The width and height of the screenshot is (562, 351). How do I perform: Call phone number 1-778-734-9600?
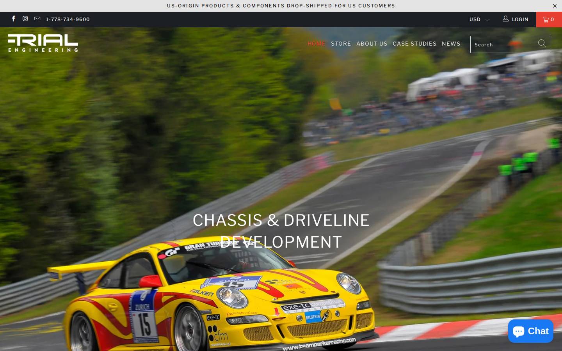(68, 19)
